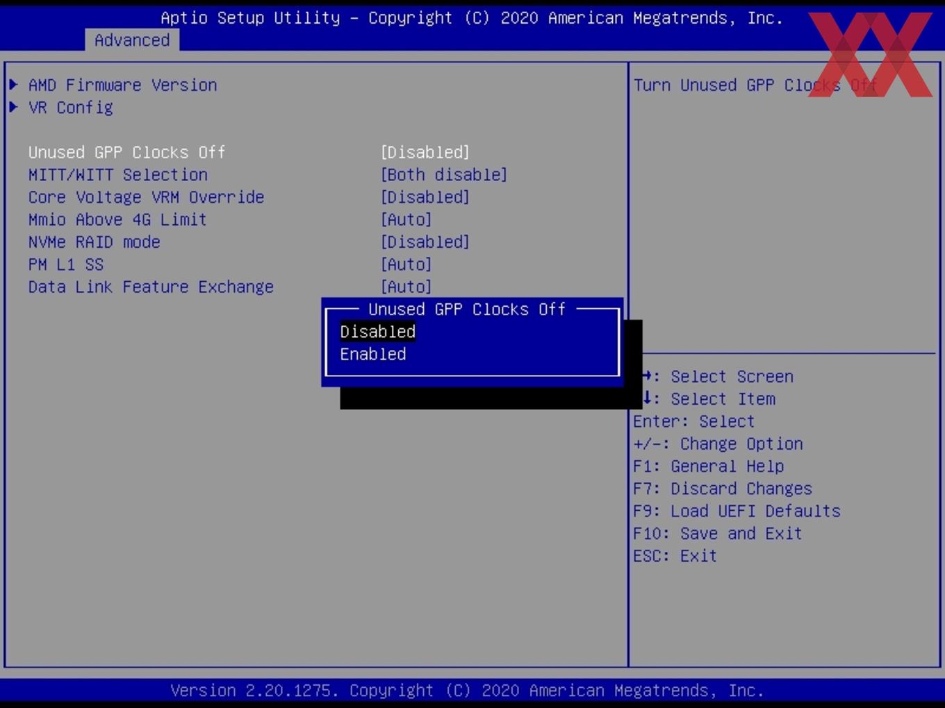Click the Version 2.20.1275 footer text
The image size is (945, 708).
[x=467, y=691]
